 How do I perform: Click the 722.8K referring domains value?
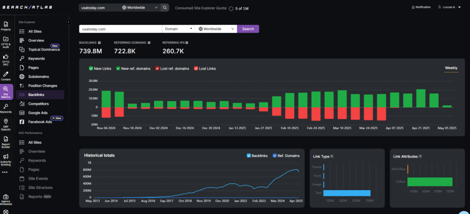click(x=125, y=51)
